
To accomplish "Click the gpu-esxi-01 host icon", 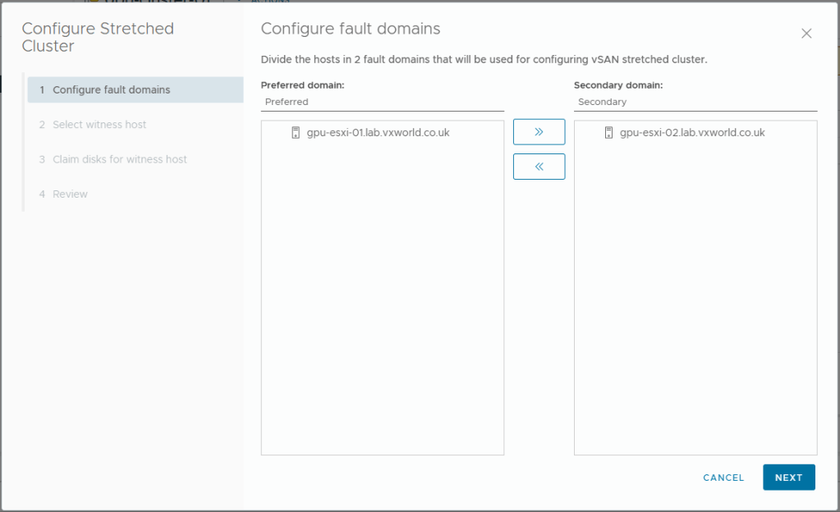I will point(296,133).
